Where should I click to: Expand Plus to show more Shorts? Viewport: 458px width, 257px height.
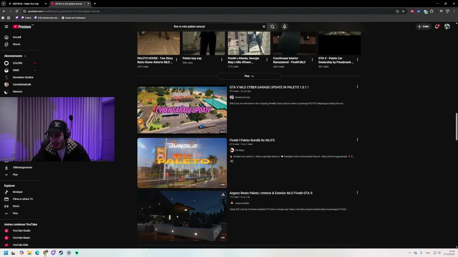tap(249, 76)
